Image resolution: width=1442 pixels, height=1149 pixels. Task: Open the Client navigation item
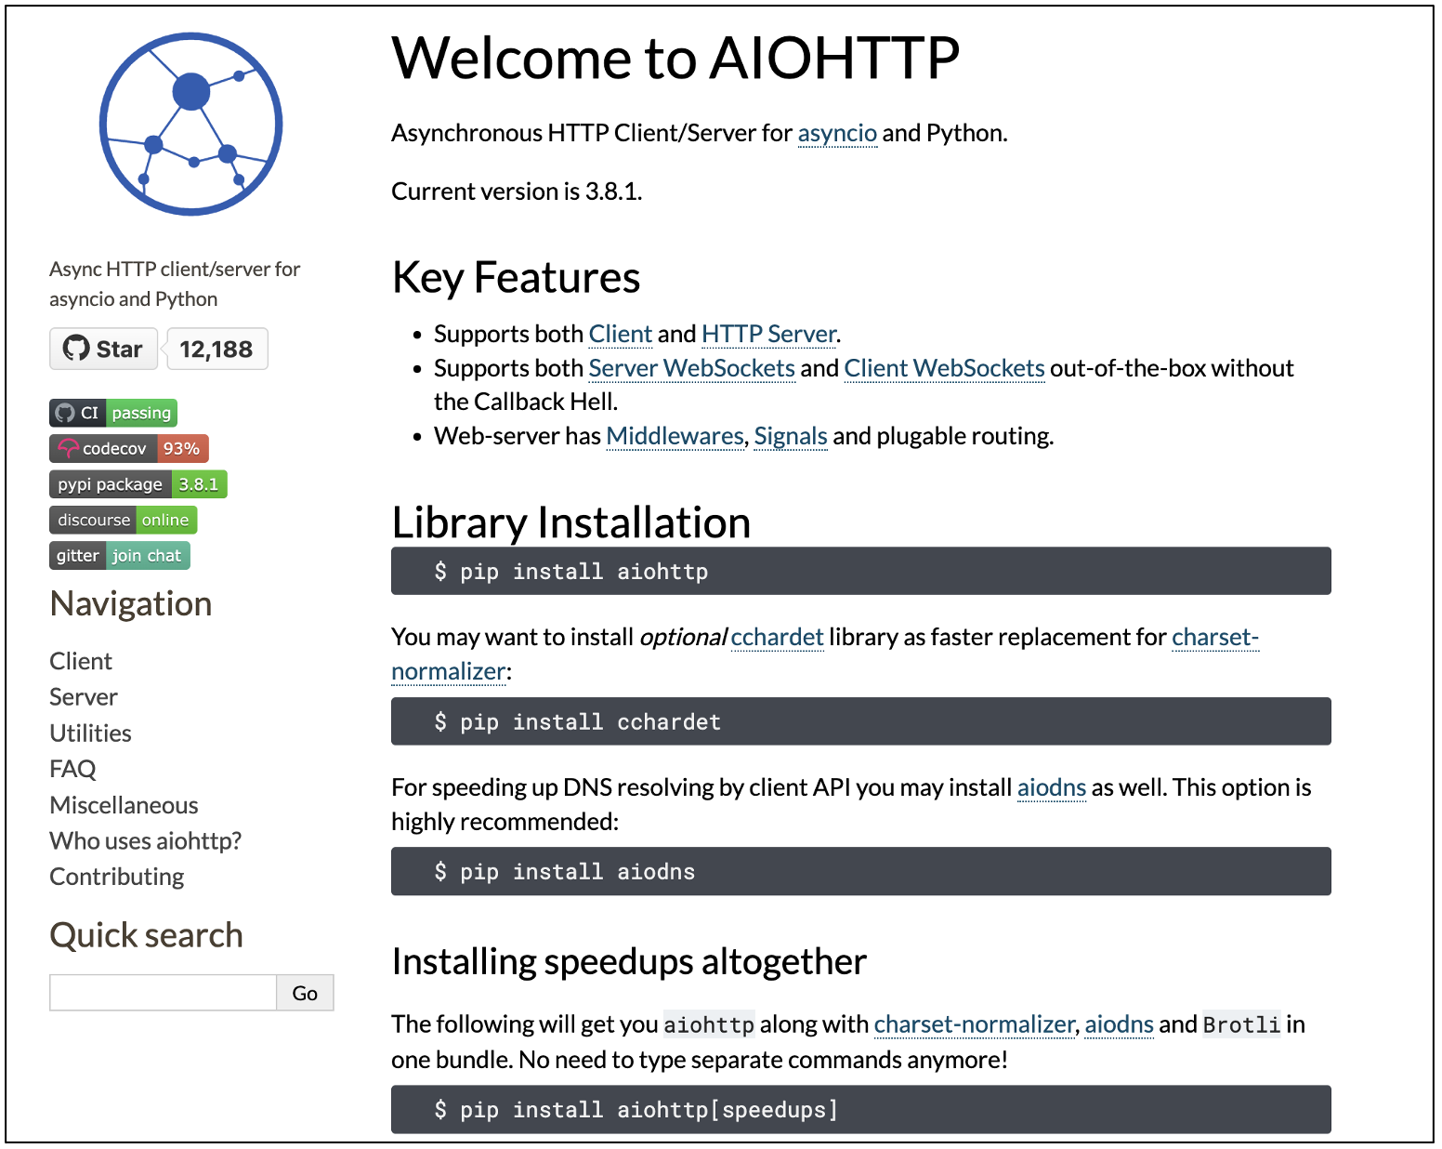81,661
